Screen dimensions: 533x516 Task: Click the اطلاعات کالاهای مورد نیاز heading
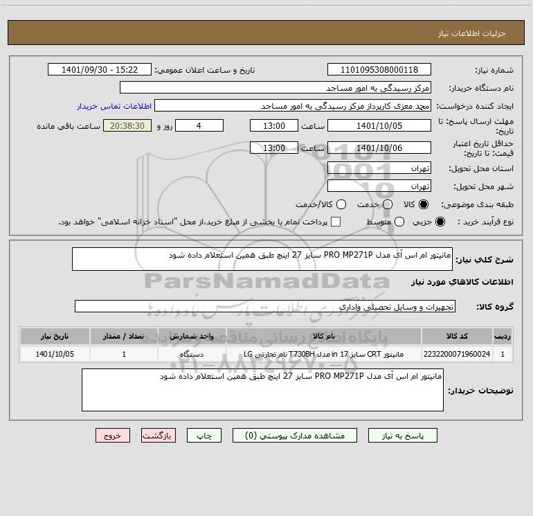[x=462, y=282]
